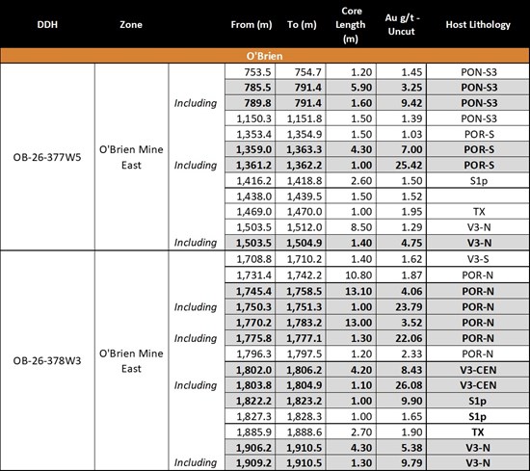
Task: Click the Au g/t - Uncut header
Action: [x=402, y=25]
